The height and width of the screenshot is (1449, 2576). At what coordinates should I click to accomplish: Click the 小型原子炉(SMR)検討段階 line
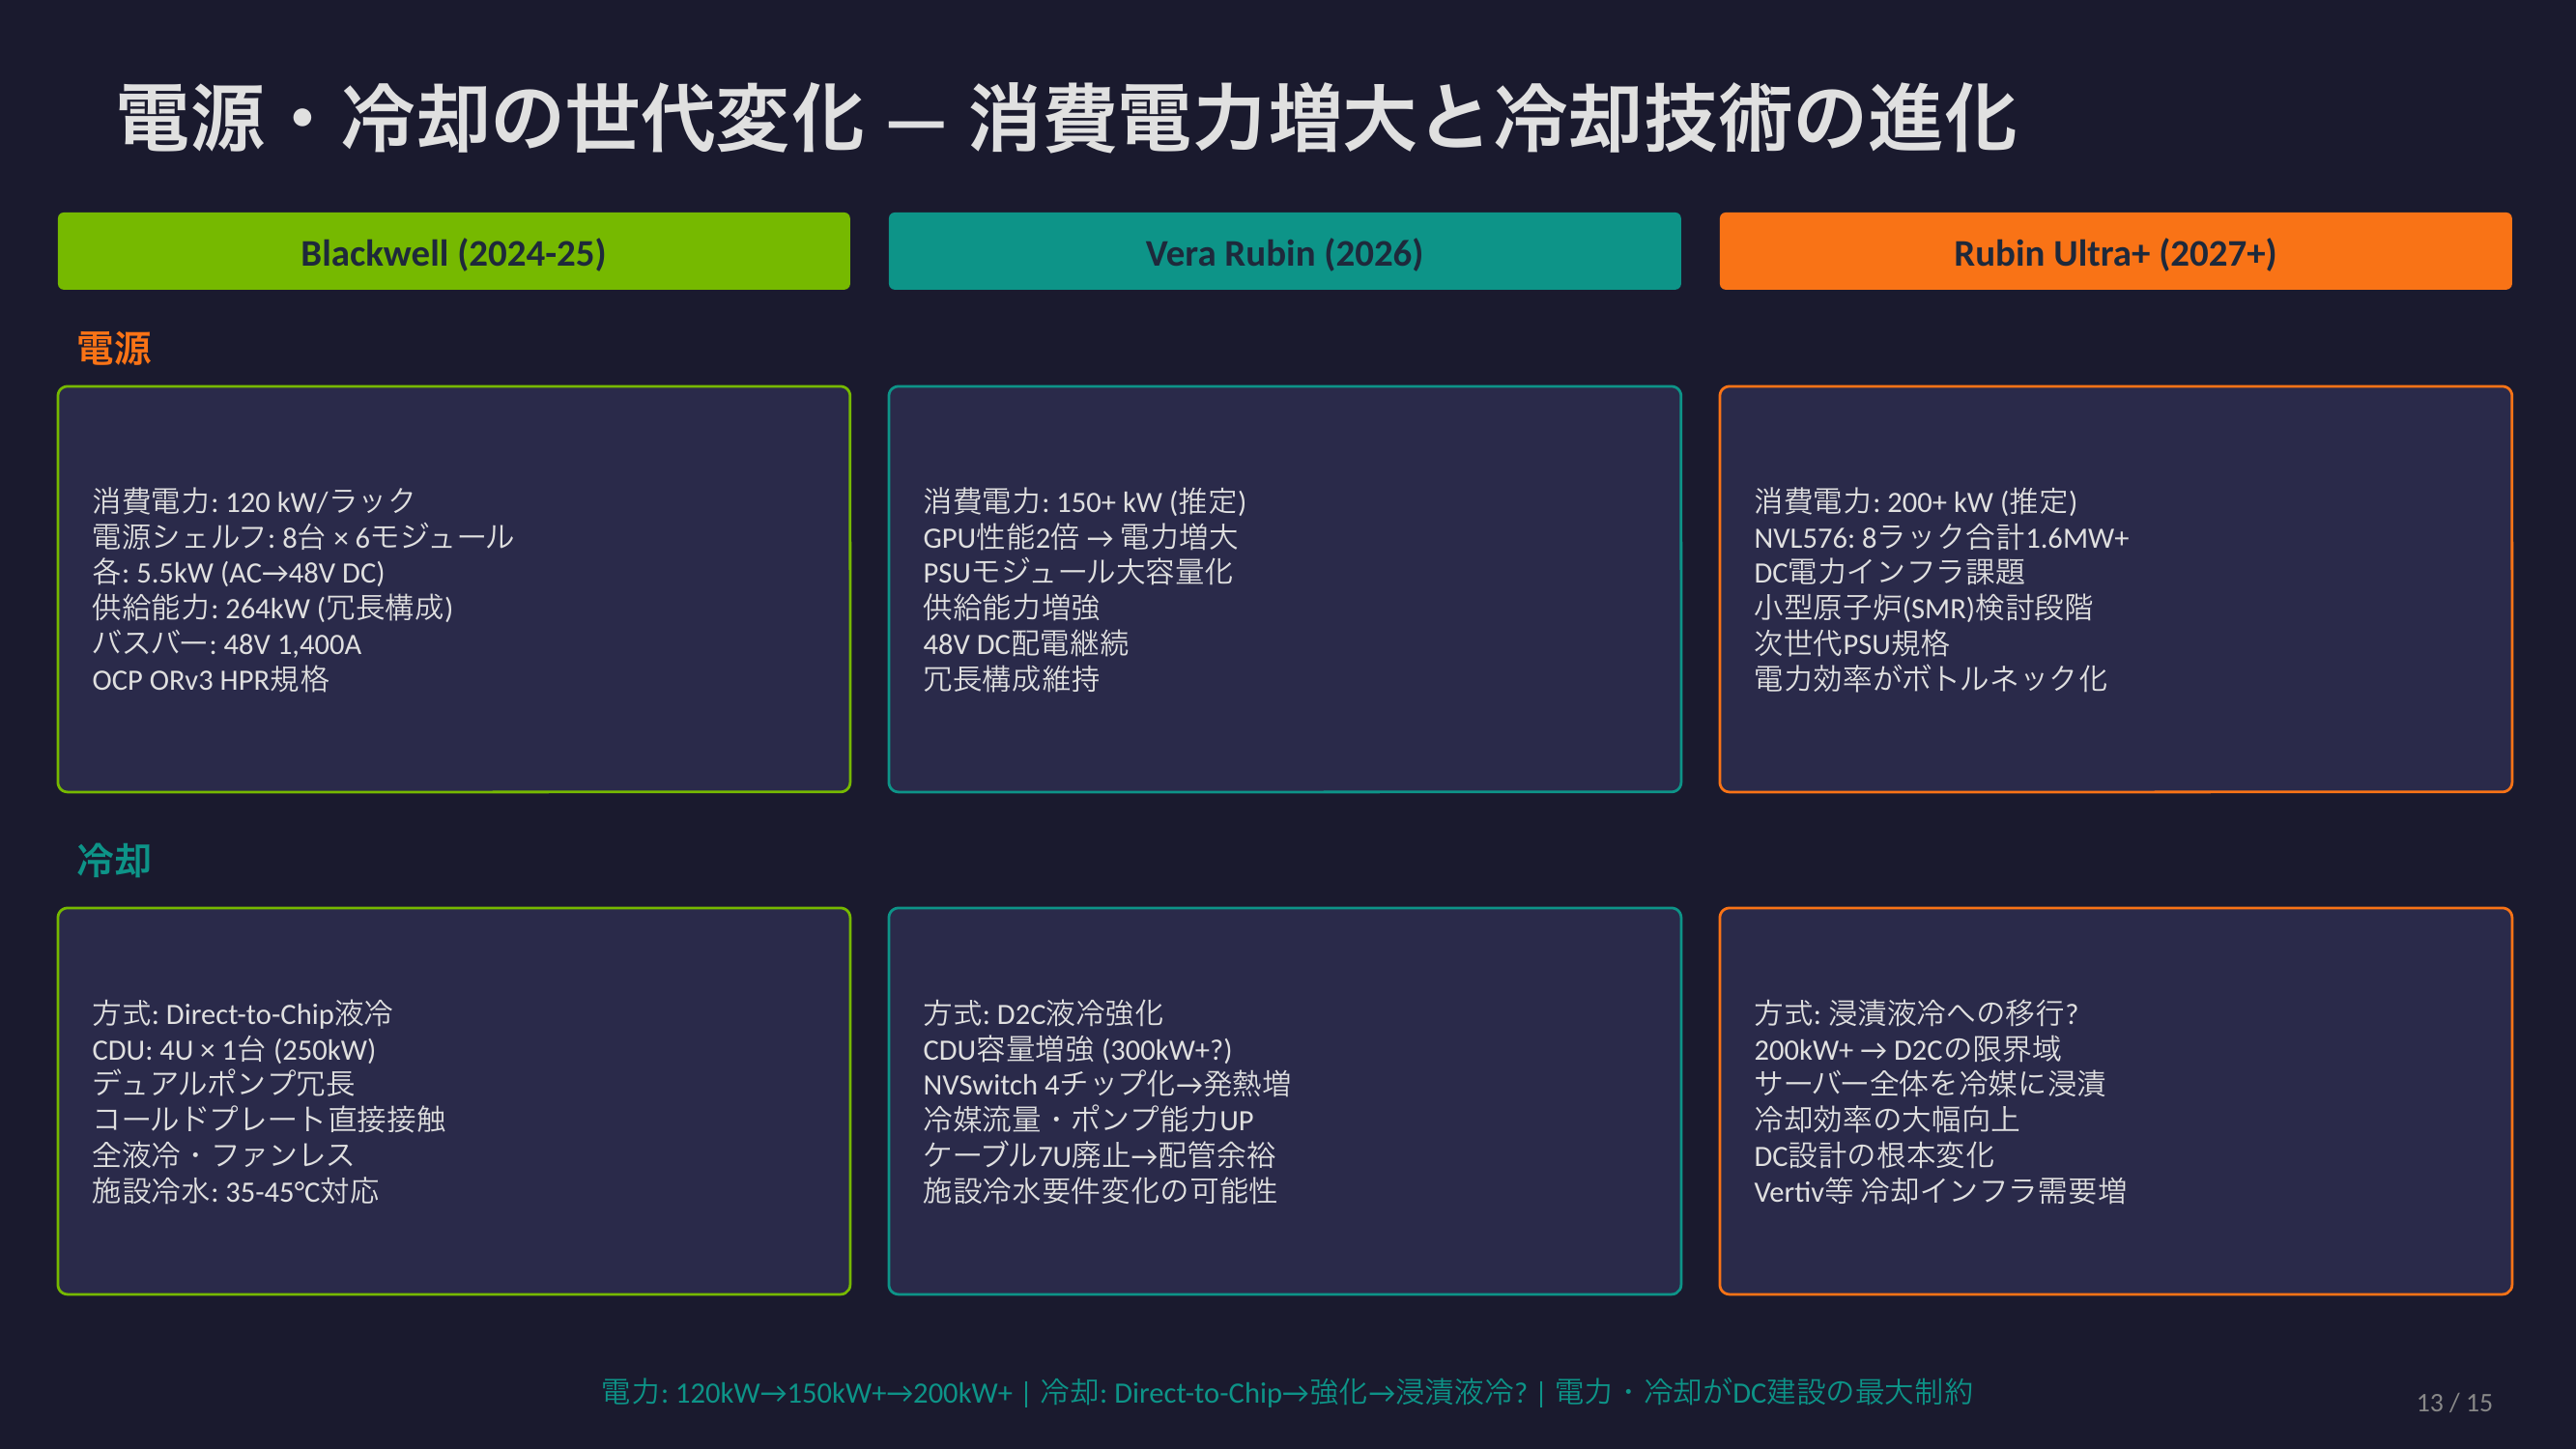(x=1922, y=608)
